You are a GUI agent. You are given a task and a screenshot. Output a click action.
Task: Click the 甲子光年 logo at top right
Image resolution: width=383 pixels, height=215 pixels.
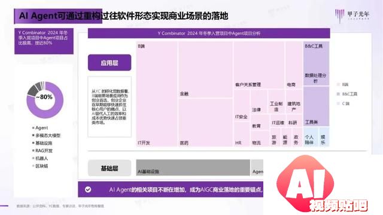(352, 16)
